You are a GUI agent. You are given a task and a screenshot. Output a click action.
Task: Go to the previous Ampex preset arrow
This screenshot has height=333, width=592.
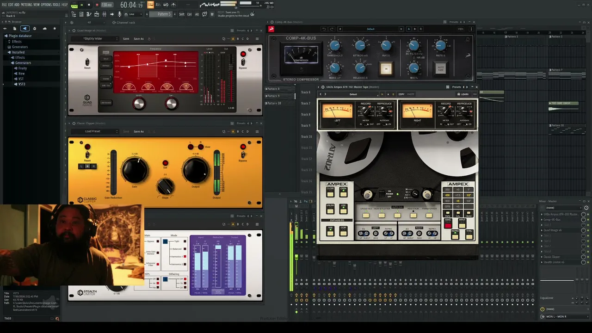click(321, 94)
